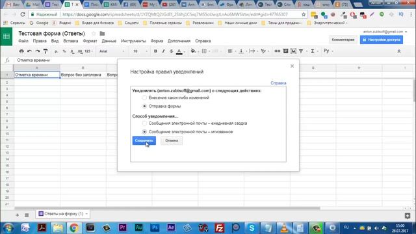
Task: Bookmark page with star icon
Action: (304, 14)
